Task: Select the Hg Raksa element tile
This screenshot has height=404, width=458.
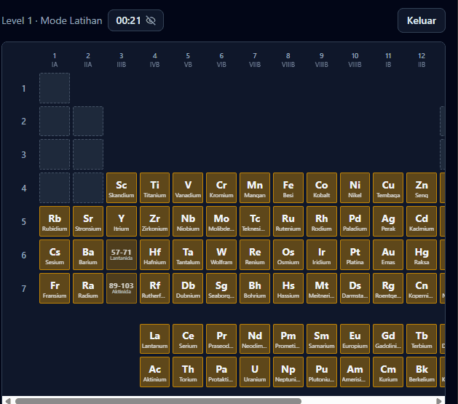Action: [x=421, y=255]
